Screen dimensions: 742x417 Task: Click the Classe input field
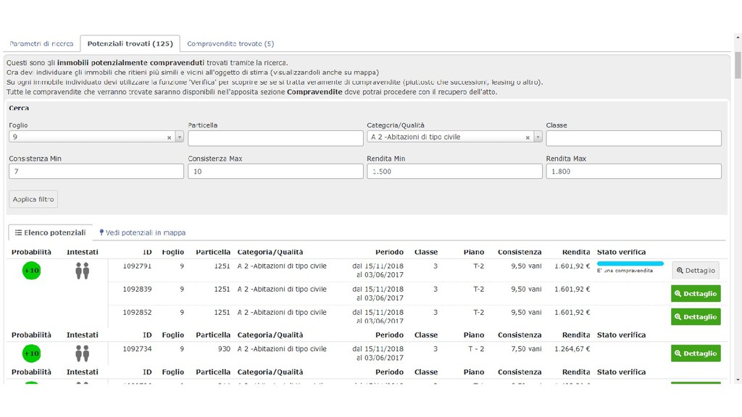[x=633, y=138]
